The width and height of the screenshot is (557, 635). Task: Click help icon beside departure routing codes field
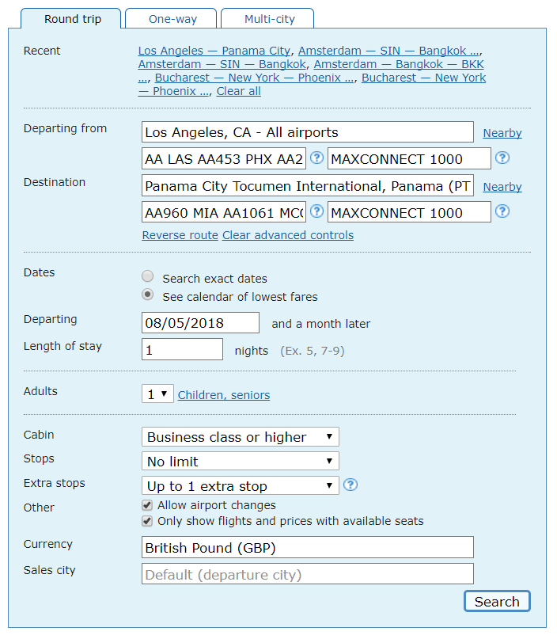pyautogui.click(x=316, y=158)
